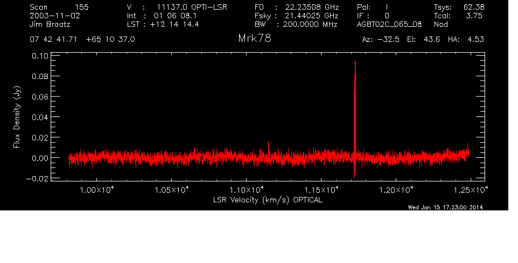The image size is (518, 263).
Task: Click the Pol: I polarization label
Action: click(x=373, y=7)
